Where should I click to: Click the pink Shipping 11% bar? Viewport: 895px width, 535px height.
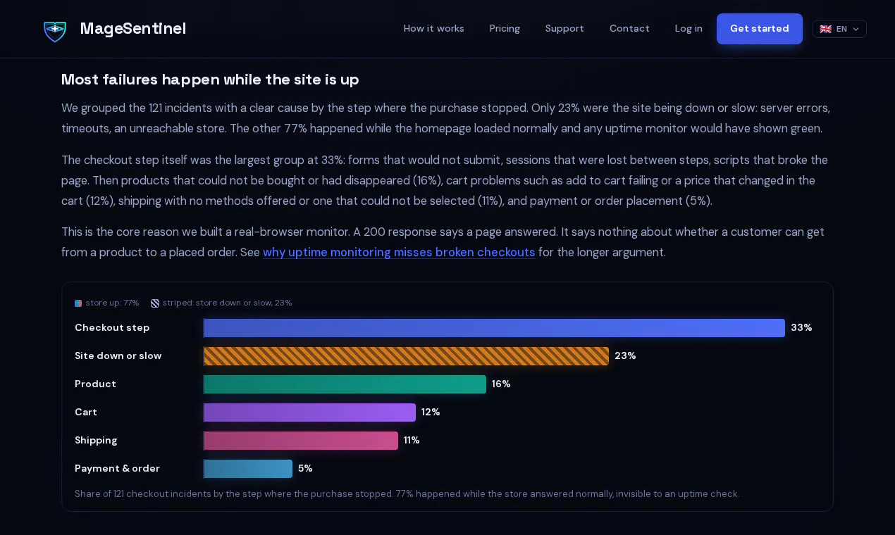[x=300, y=441]
